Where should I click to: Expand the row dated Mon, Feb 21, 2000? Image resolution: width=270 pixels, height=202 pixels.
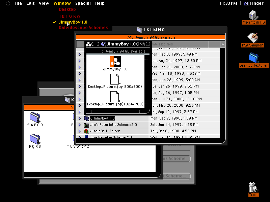pos(80,67)
